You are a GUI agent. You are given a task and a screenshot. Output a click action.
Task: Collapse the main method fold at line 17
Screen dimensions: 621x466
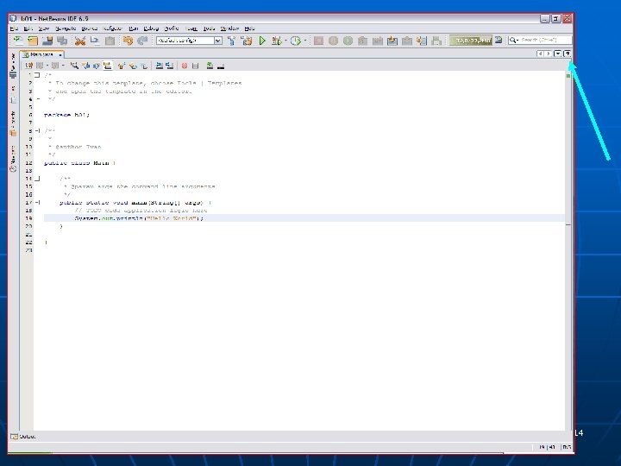(x=38, y=202)
